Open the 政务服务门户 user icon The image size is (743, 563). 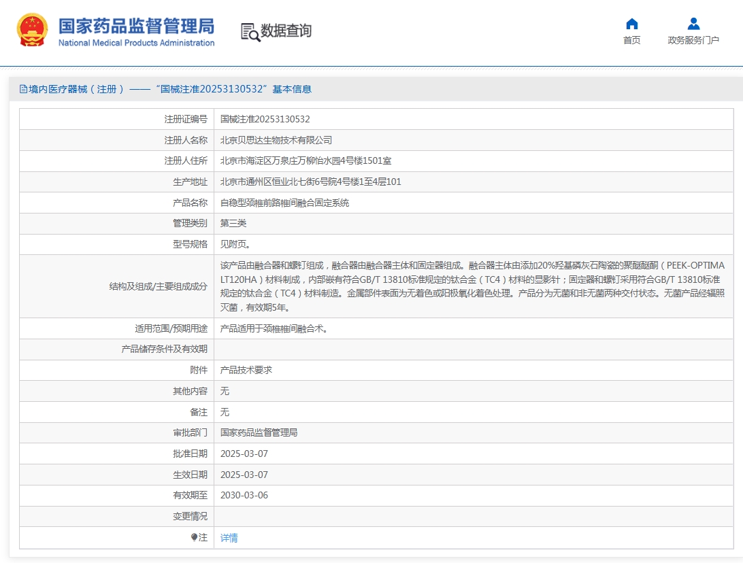coord(693,24)
